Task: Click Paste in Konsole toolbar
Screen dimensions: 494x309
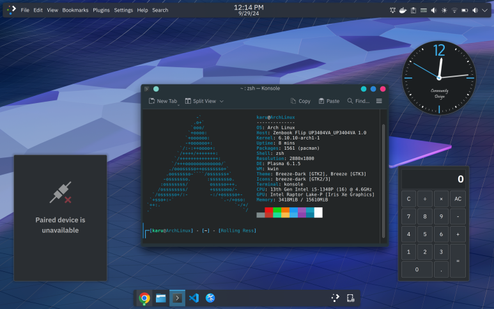Action: tap(329, 101)
